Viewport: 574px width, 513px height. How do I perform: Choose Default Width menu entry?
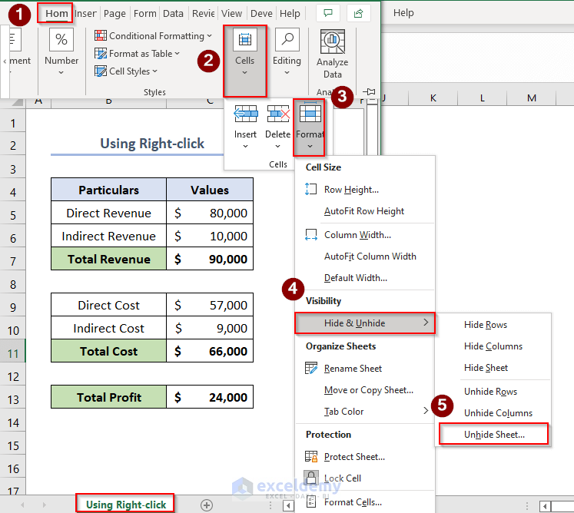(365, 278)
